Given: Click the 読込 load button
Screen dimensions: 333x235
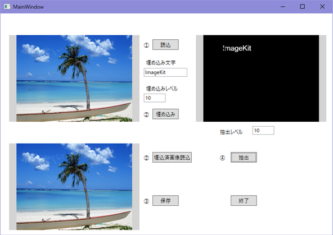Looking at the screenshot, I should pos(165,45).
